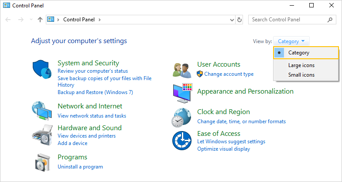
Task: Choose Large icons from the view menu
Action: click(301, 65)
